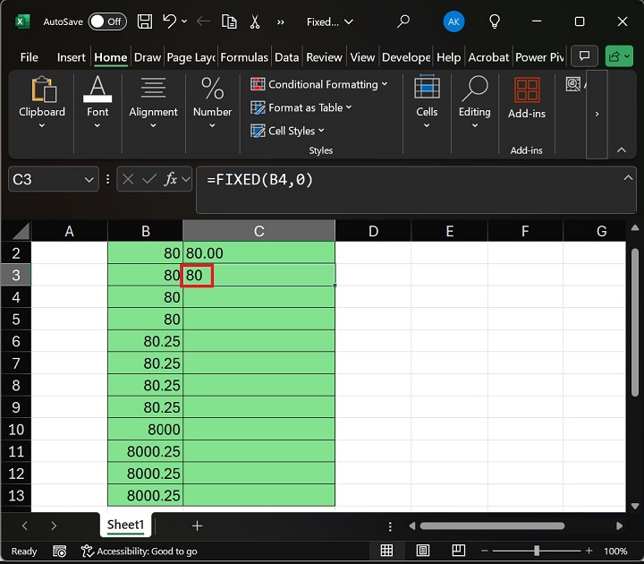Open the search magnifier in title bar
The image size is (644, 564).
403,21
